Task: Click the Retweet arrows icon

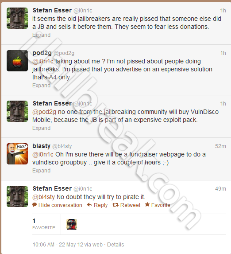Action: click(115, 205)
